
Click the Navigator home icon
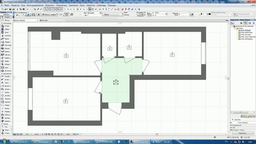241,23
